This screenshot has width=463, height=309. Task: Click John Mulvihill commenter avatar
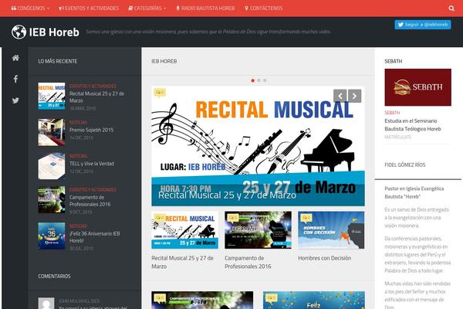coord(46,303)
